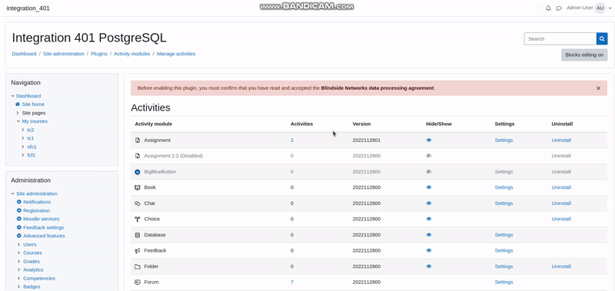Hide the Folder activity module
This screenshot has width=615, height=291.
click(429, 266)
